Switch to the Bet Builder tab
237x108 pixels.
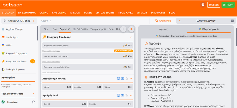tap(80, 29)
